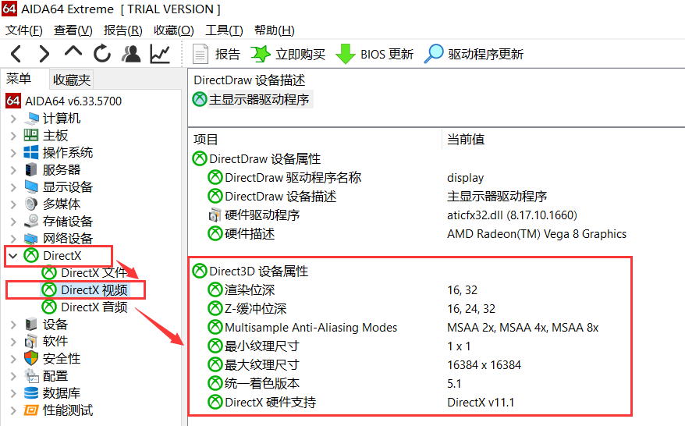
Task: Select the DirectX 视频 tree item
Action: (x=85, y=289)
